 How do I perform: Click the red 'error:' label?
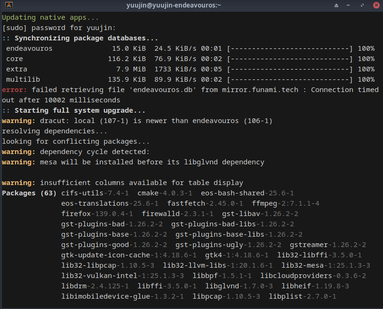tap(15, 90)
